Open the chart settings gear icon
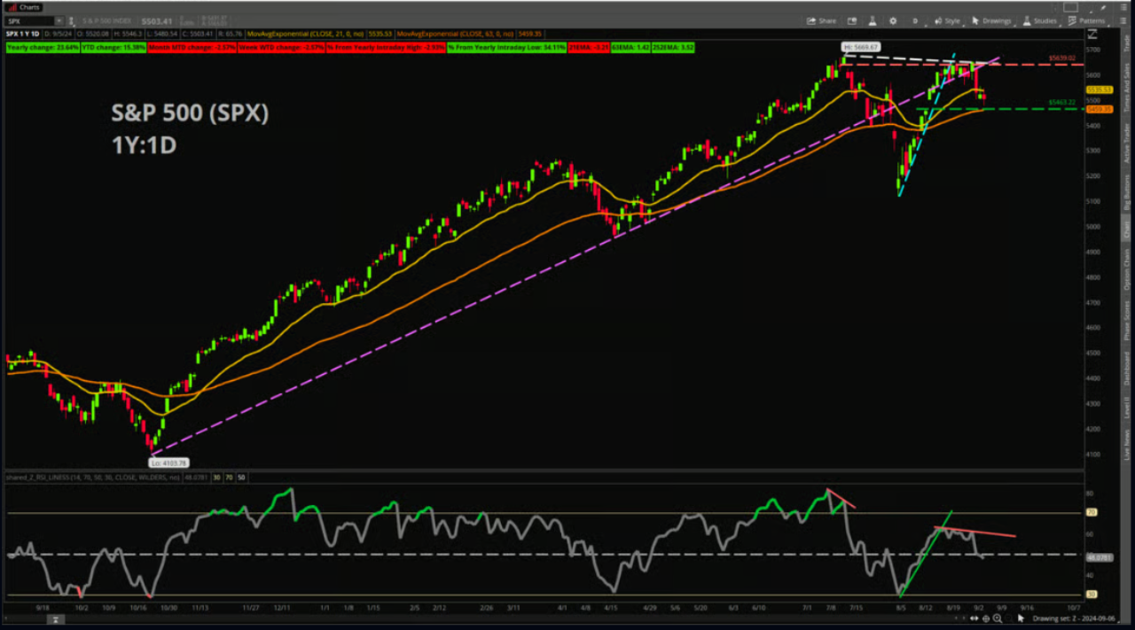This screenshot has width=1135, height=630. click(893, 20)
